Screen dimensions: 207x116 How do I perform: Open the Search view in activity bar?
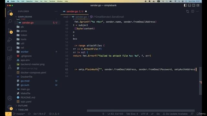click(10, 21)
